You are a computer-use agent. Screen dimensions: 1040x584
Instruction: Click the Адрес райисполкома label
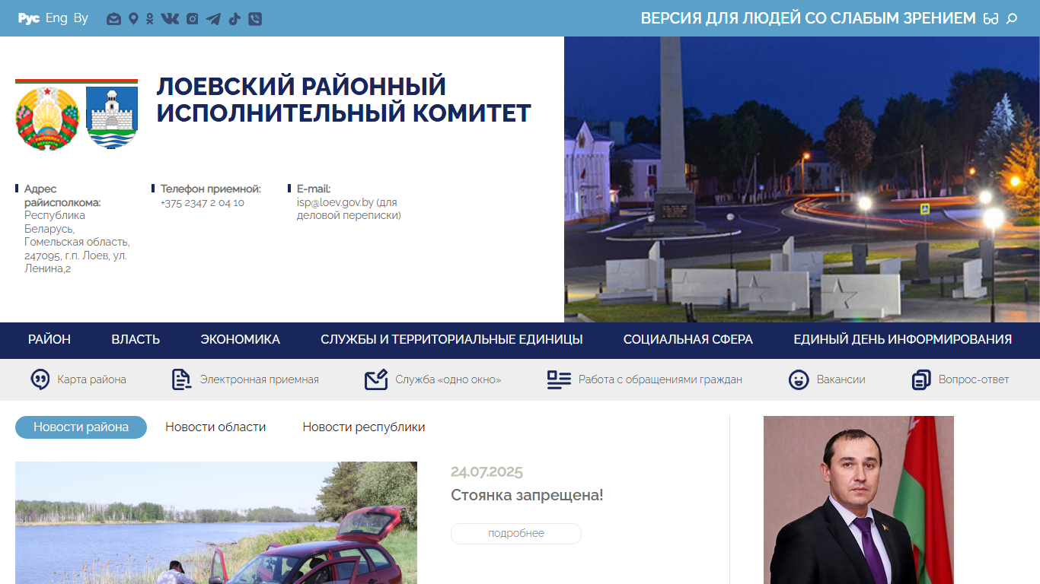click(62, 195)
